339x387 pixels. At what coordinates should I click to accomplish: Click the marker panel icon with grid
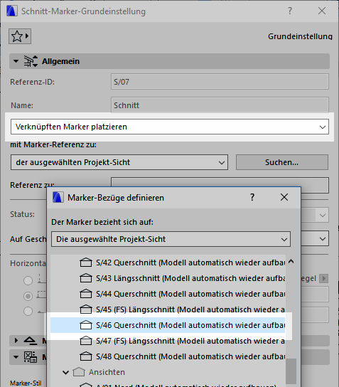point(31,357)
